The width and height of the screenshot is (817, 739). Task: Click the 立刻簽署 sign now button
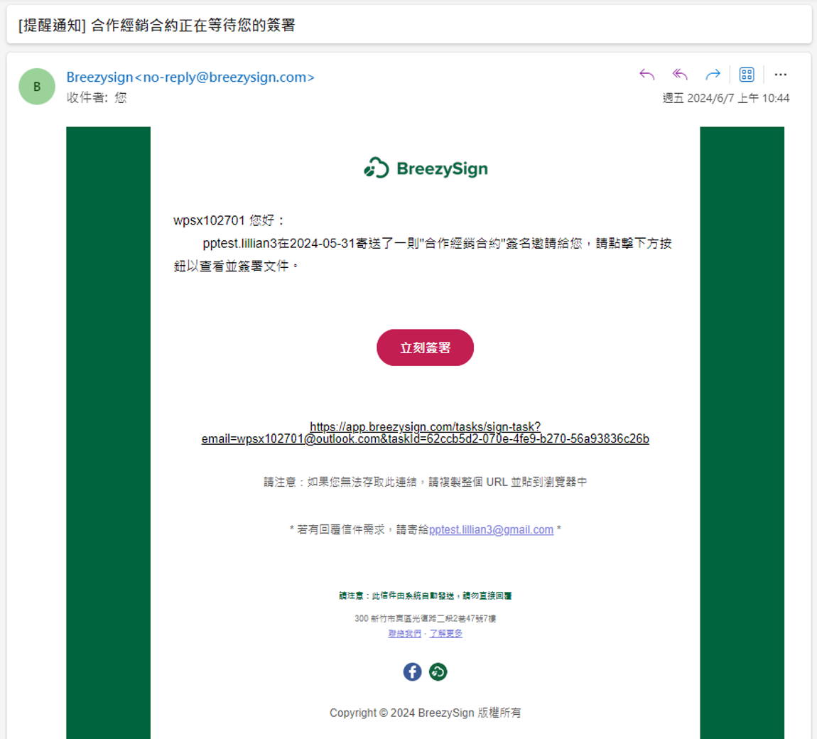point(425,347)
